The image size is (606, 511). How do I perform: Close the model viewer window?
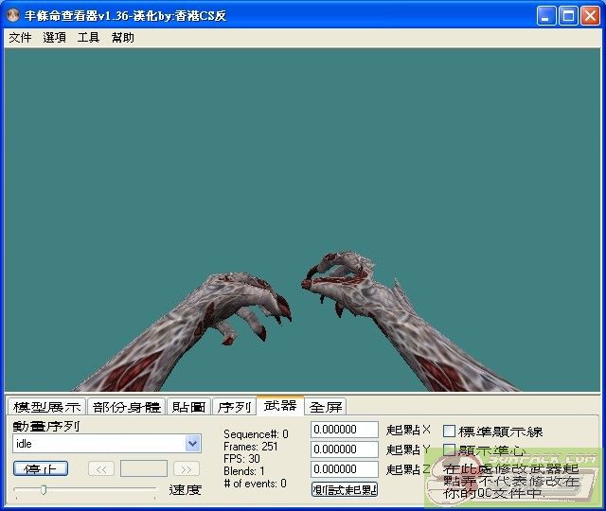(590, 15)
